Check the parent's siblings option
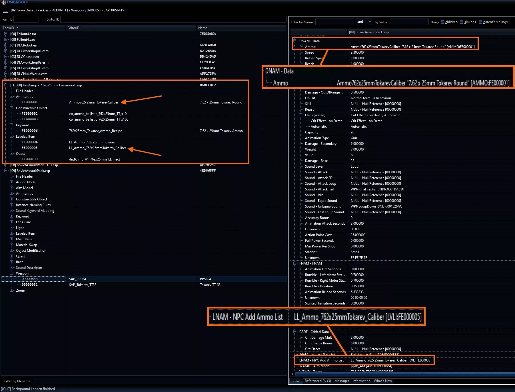Viewport: 515px width, 392px height. tap(480, 22)
